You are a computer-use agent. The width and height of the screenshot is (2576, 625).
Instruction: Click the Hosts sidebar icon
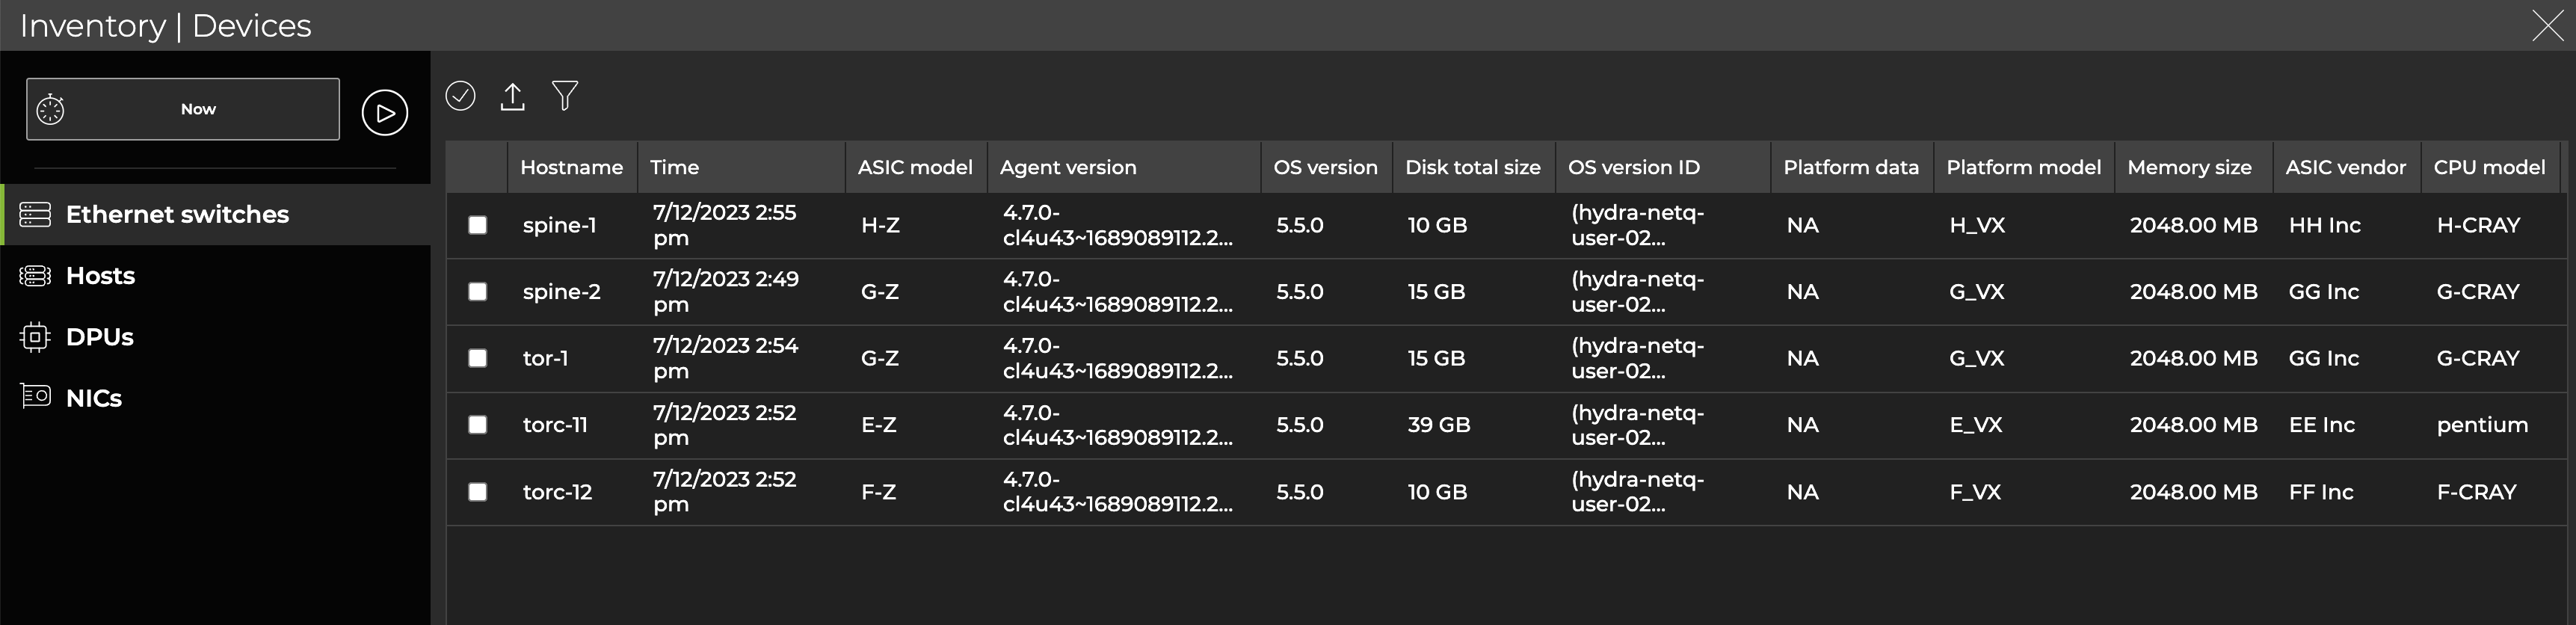35,275
